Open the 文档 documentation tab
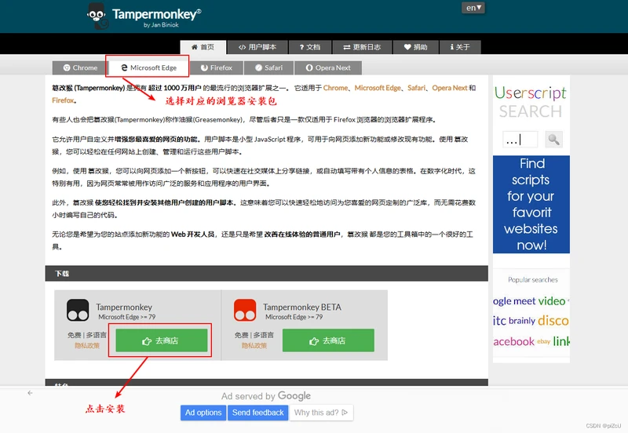Image resolution: width=628 pixels, height=433 pixels. tap(310, 47)
